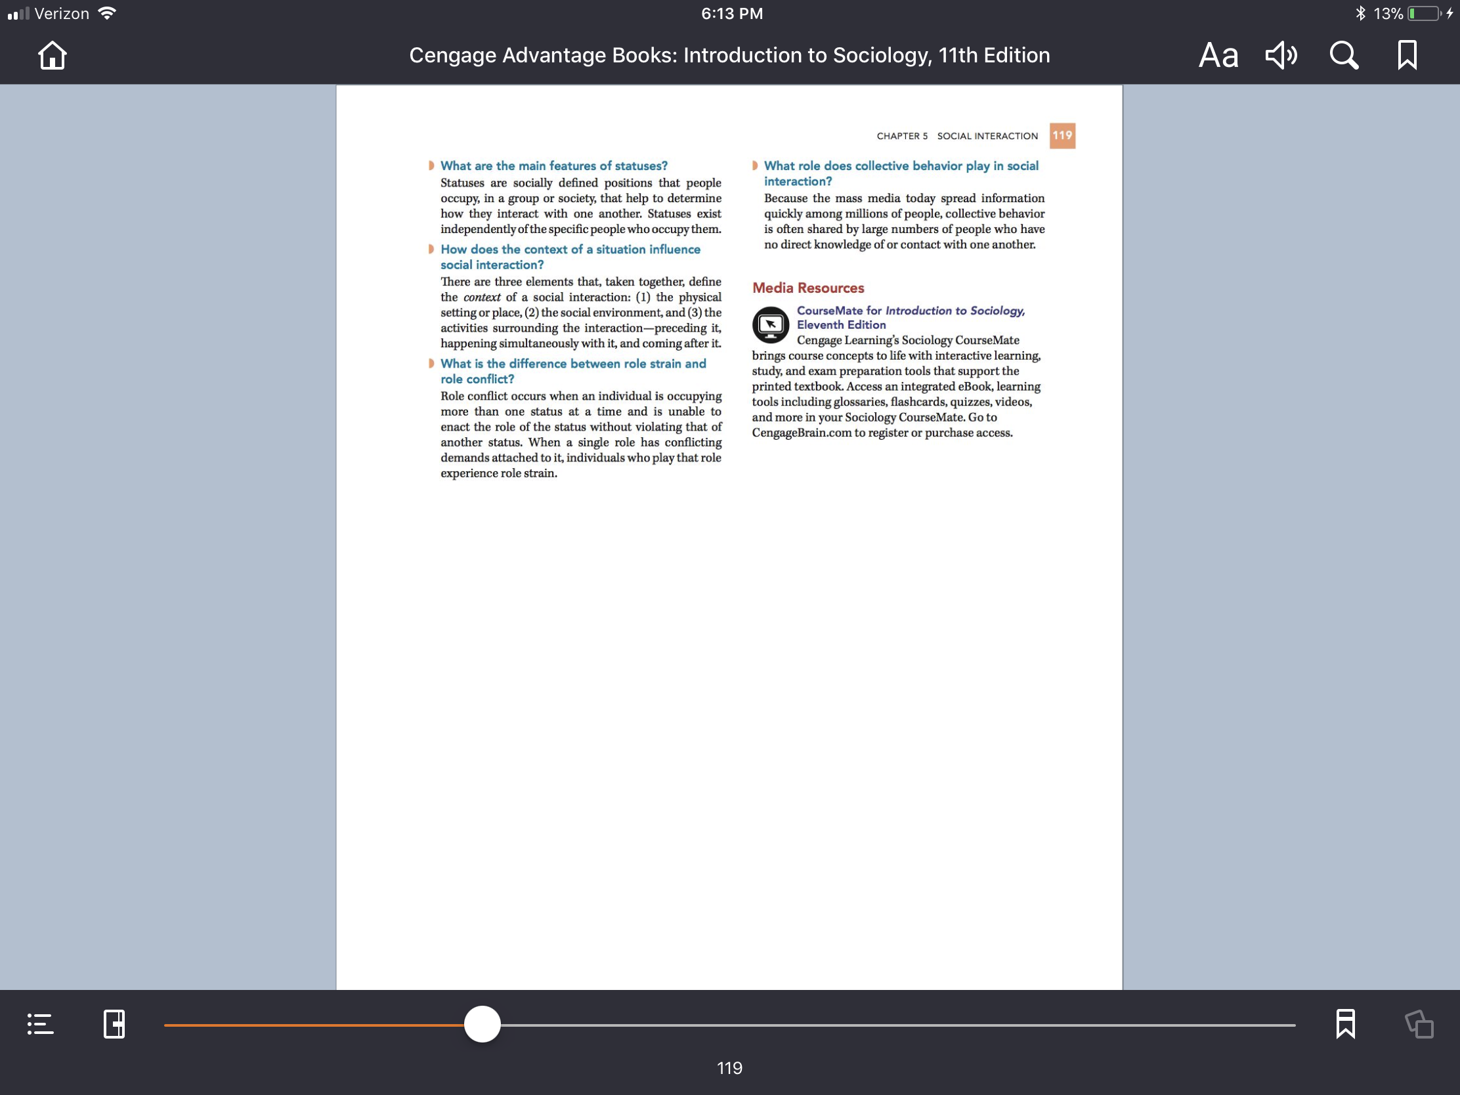Screen dimensions: 1460x1095
Task: Open the table of contents list icon
Action: pos(40,1024)
